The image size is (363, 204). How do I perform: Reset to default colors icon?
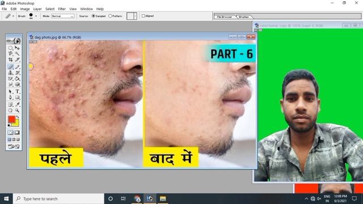click(9, 125)
